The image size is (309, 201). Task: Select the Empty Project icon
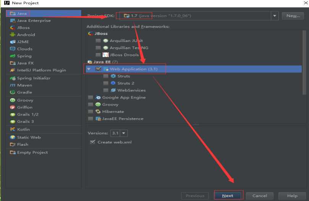tap(13, 153)
